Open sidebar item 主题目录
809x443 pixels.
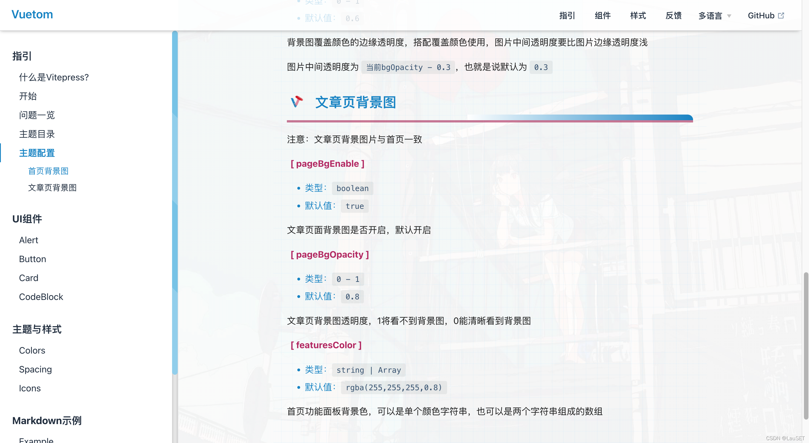click(37, 134)
